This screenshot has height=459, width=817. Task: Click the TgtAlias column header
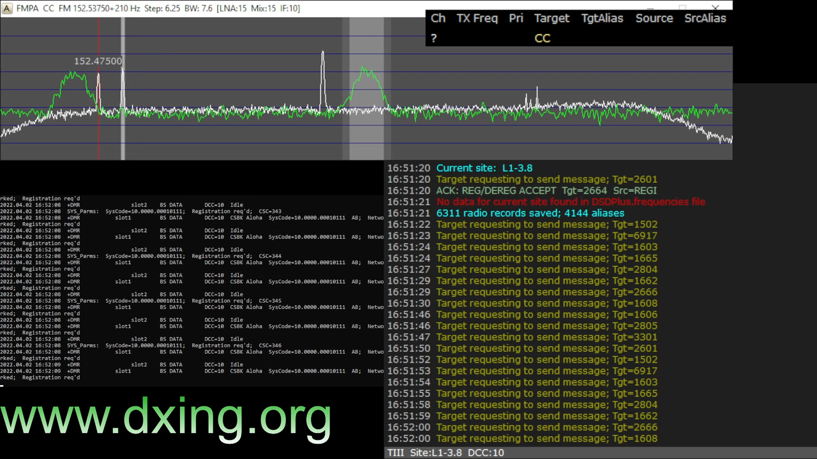click(x=602, y=18)
